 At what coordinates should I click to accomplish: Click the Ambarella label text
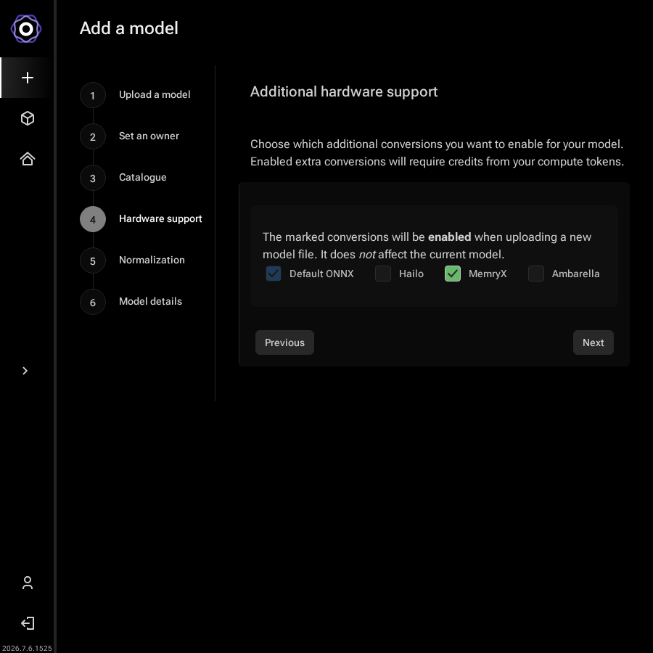click(x=575, y=274)
